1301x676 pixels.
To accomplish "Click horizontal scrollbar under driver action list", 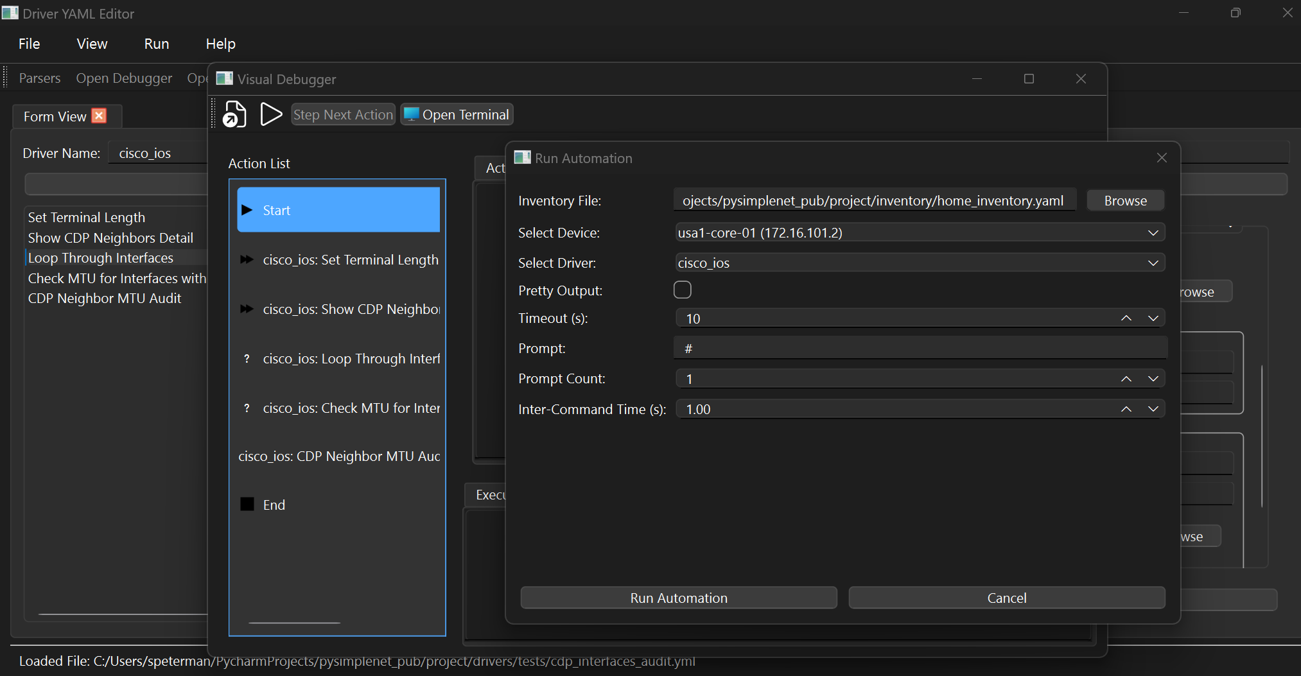I will [x=123, y=614].
